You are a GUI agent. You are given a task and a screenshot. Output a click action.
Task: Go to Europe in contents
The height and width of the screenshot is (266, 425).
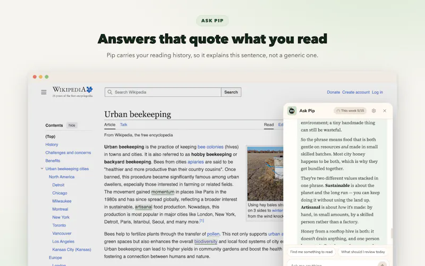click(x=56, y=257)
